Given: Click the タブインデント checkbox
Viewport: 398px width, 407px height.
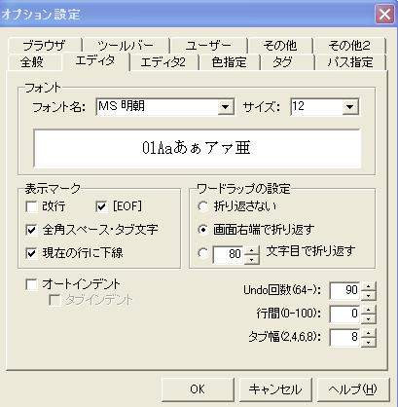Looking at the screenshot, I should click(x=54, y=300).
